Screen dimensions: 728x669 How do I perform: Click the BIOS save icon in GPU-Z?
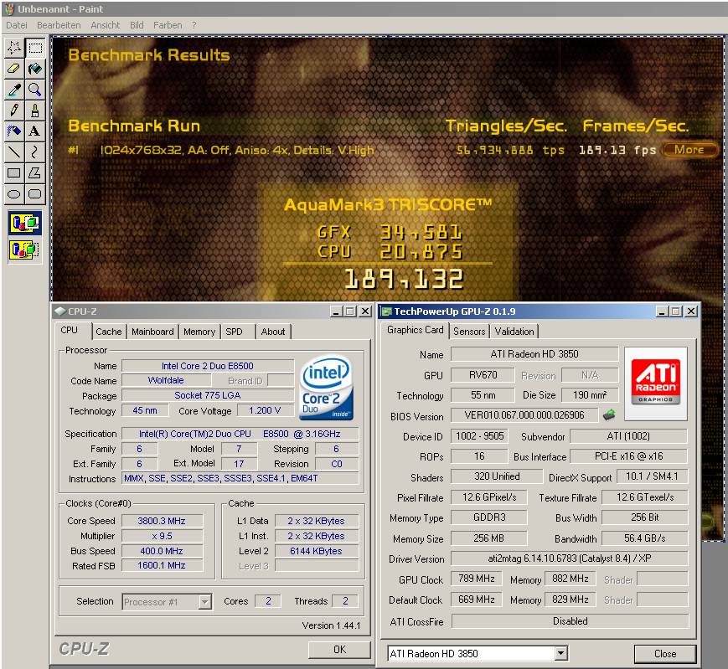tap(609, 414)
